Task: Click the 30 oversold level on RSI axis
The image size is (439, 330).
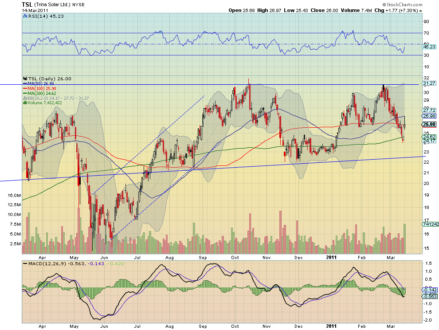Action: (x=426, y=55)
